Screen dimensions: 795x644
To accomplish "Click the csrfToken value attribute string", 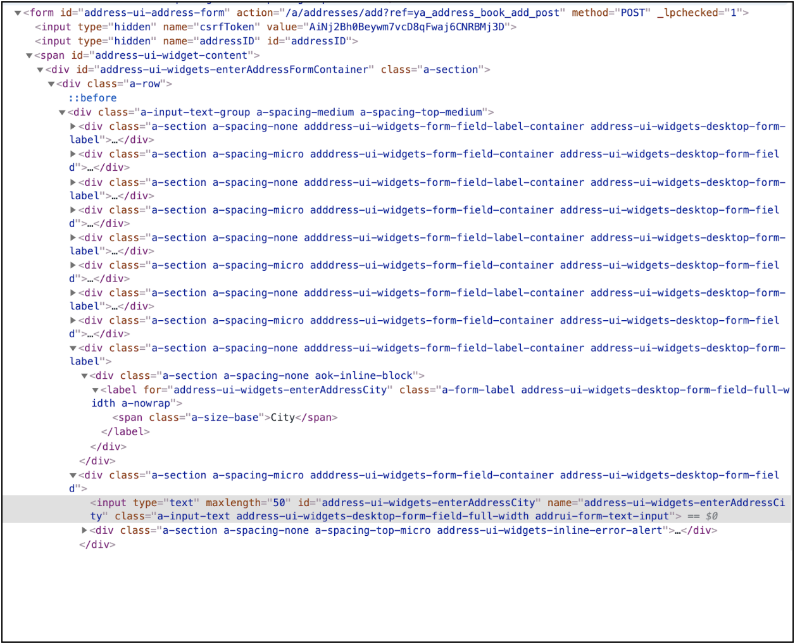I will (x=406, y=27).
